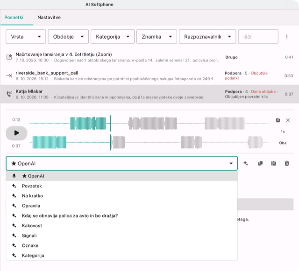The height and width of the screenshot is (271, 299).
Task: Switch to the Posnetki tab
Action: [x=14, y=17]
